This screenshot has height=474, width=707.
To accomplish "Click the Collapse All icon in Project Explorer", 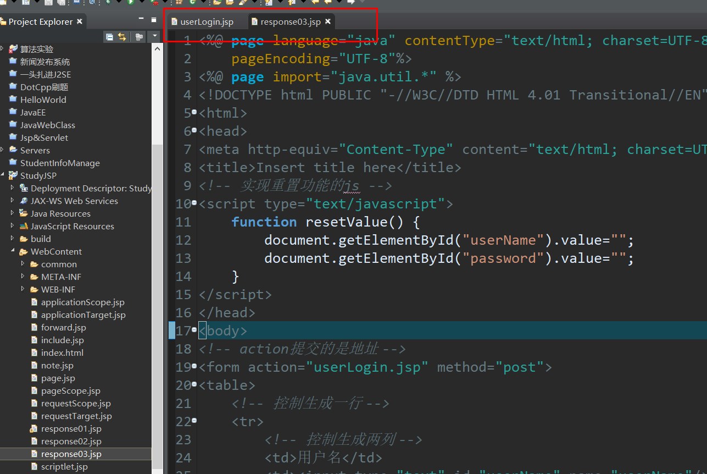I will point(109,37).
